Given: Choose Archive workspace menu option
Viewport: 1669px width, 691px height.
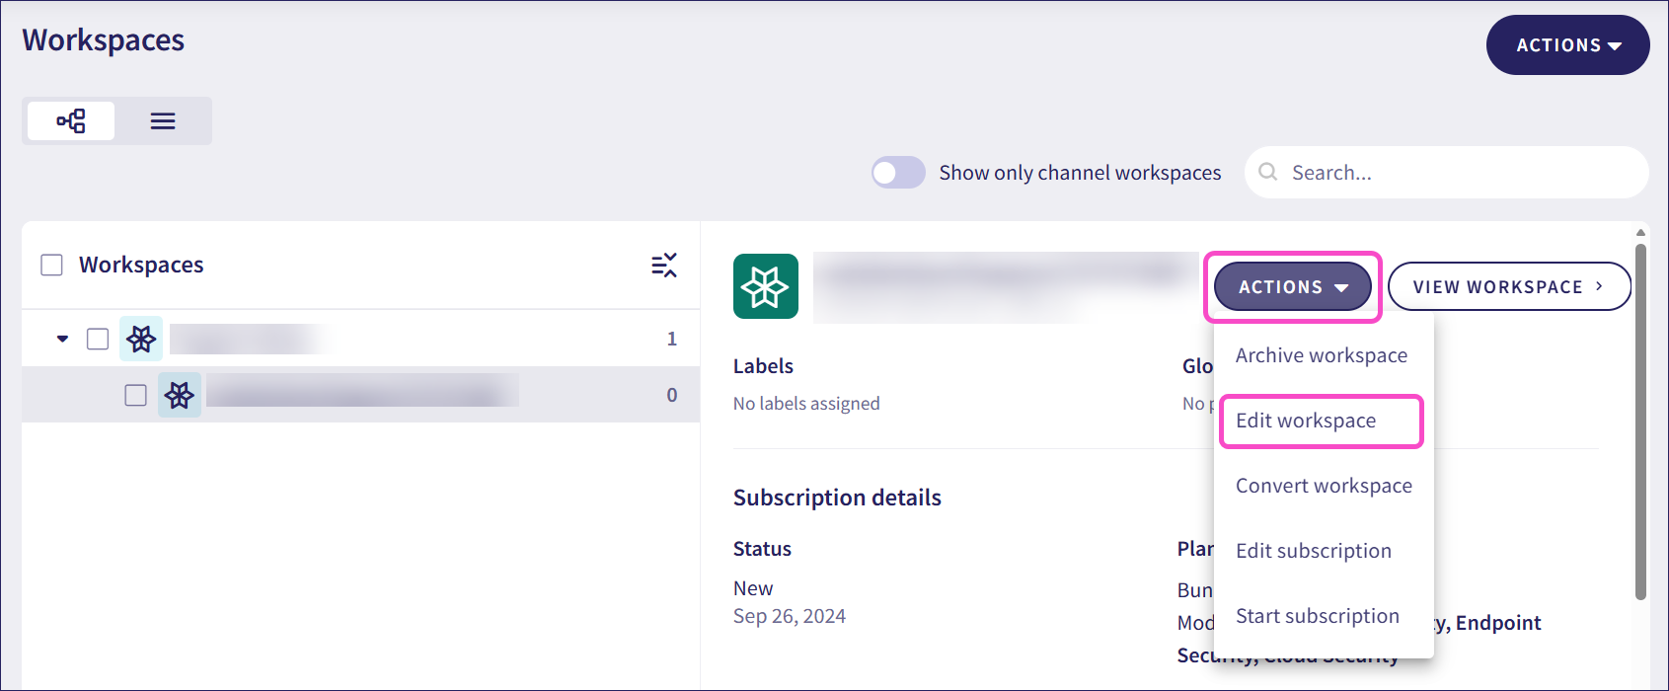Looking at the screenshot, I should point(1321,355).
